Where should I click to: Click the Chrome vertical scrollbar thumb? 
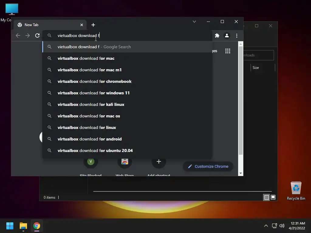(x=241, y=101)
